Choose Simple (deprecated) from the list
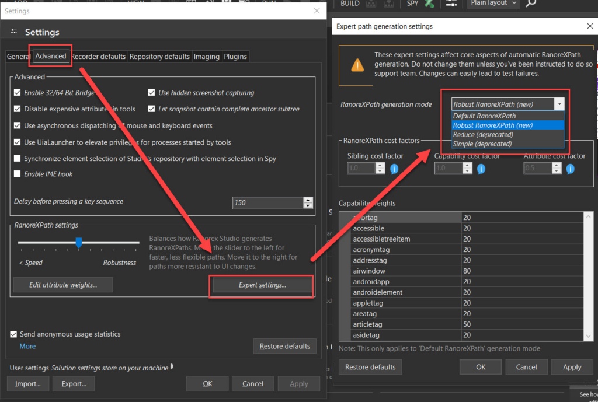This screenshot has height=402, width=598. [507, 144]
